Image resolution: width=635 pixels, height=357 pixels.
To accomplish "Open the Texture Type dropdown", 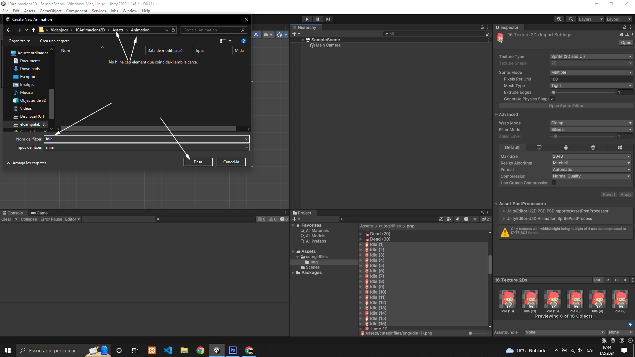I will click(591, 57).
